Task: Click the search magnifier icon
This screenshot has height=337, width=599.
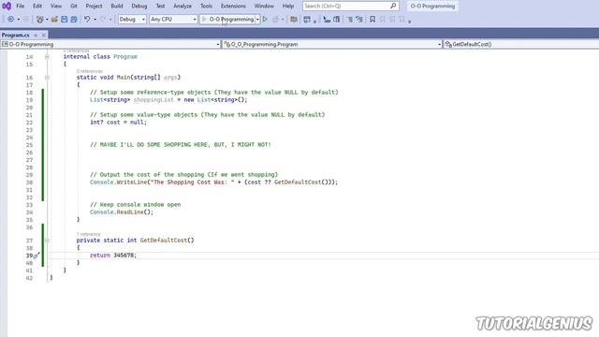Action: (x=393, y=6)
